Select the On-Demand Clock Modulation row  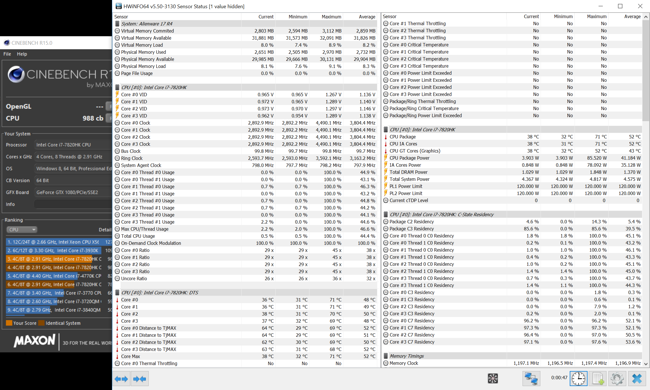245,243
